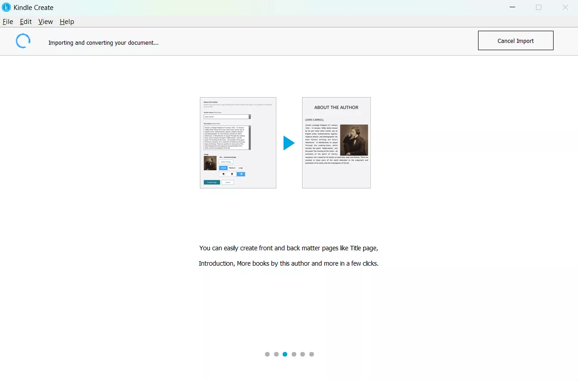This screenshot has width=578, height=380.
Task: Select the left image alignment icon in the preview form
Action: click(x=223, y=174)
